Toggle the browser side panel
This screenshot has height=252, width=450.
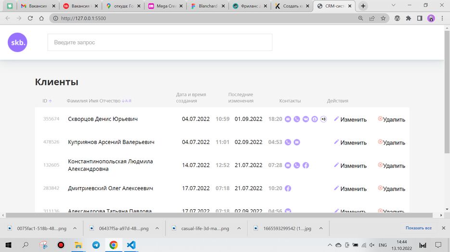420,18
